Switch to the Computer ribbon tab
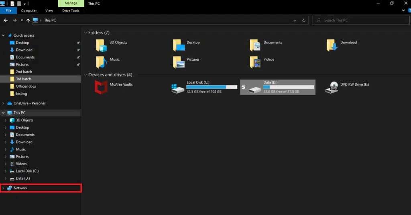The height and width of the screenshot is (215, 411). 29,10
